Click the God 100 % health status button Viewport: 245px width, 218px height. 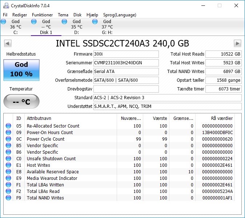point(21,70)
